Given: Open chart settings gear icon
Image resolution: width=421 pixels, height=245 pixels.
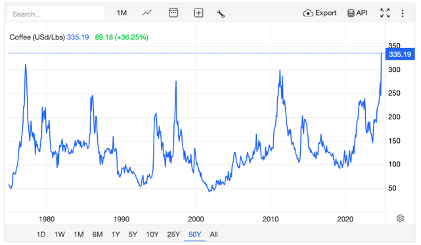Looking at the screenshot, I should pos(401,218).
